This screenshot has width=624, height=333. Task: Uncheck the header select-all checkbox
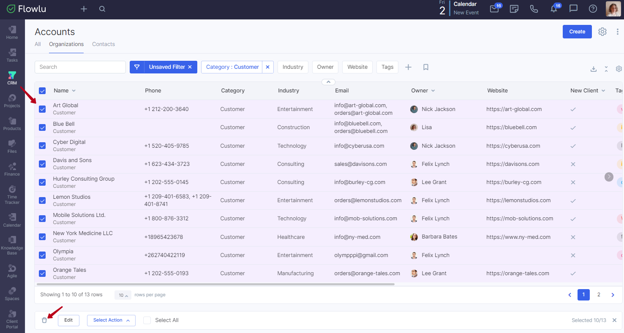(x=42, y=91)
